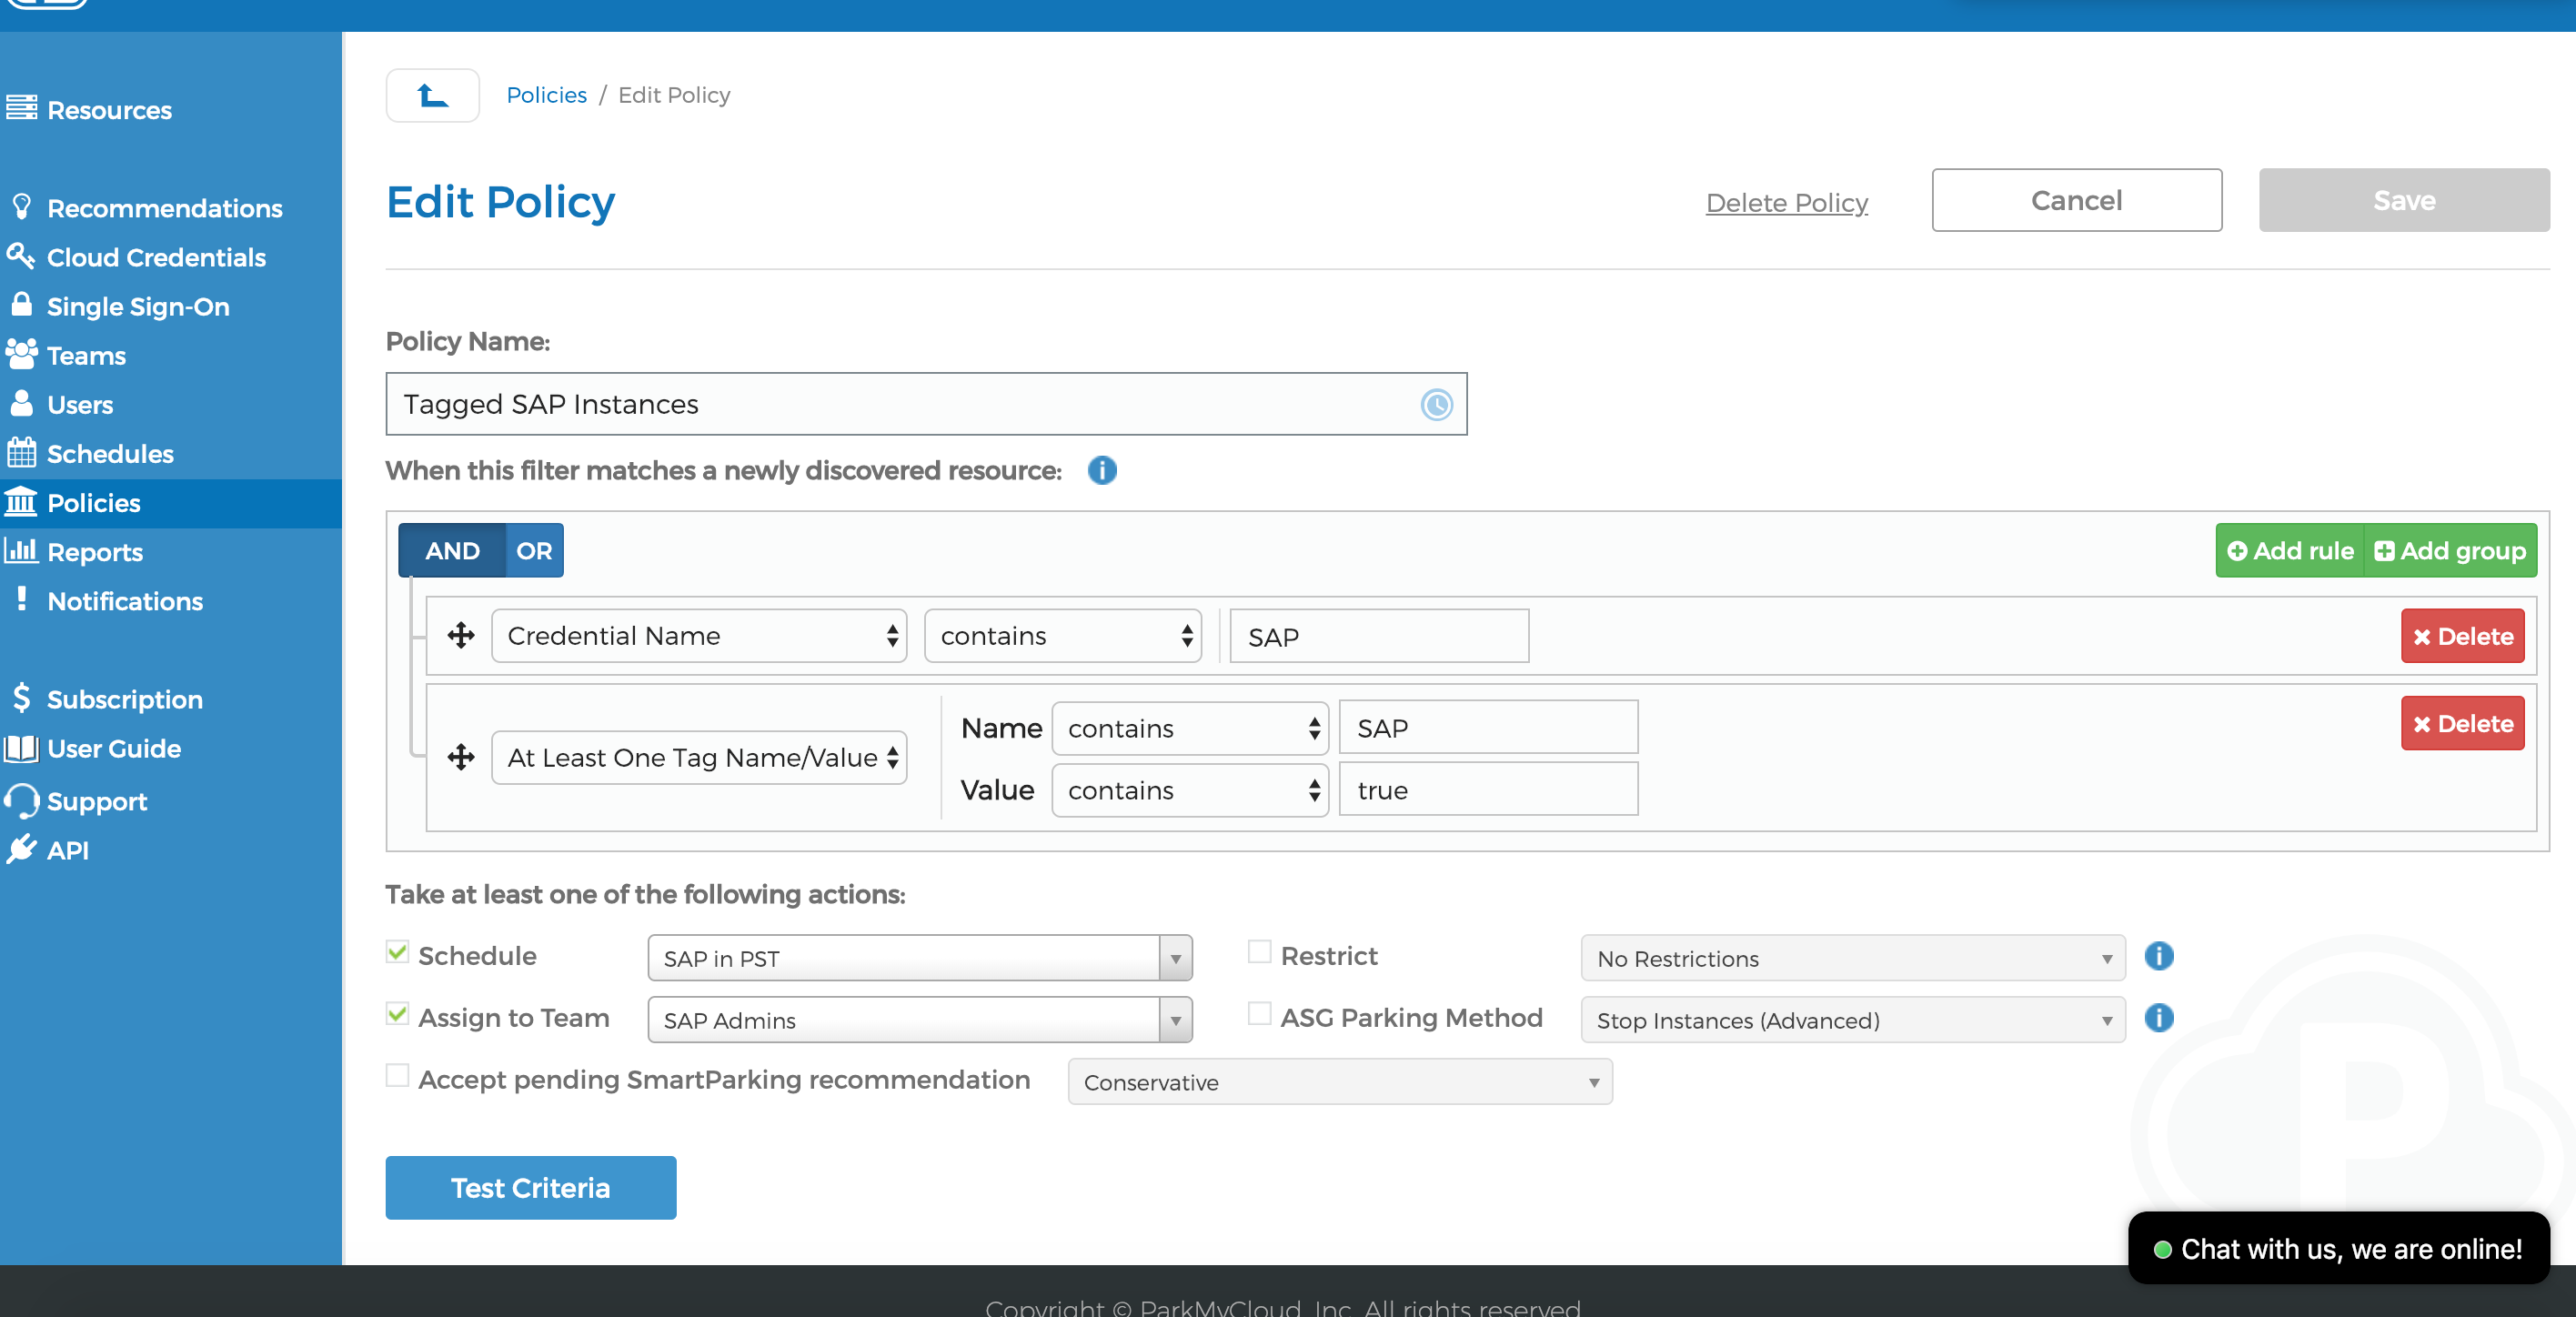Click the Delete Policy link
Screen dimensions: 2576x1317
pyautogui.click(x=1786, y=203)
